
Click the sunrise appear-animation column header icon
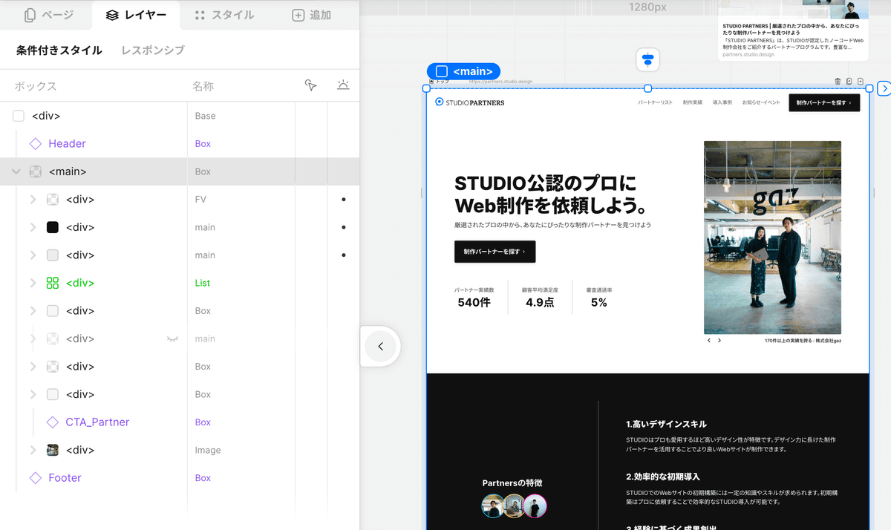click(343, 85)
